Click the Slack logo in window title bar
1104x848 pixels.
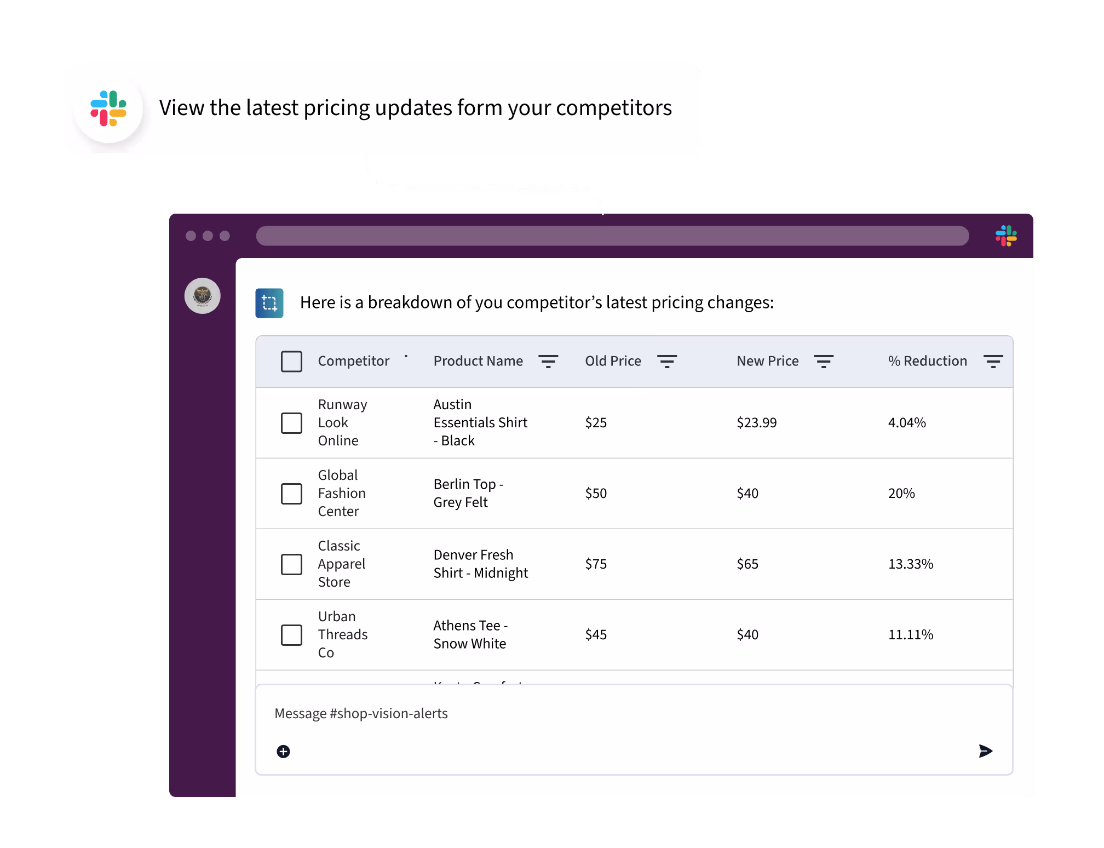(1006, 236)
